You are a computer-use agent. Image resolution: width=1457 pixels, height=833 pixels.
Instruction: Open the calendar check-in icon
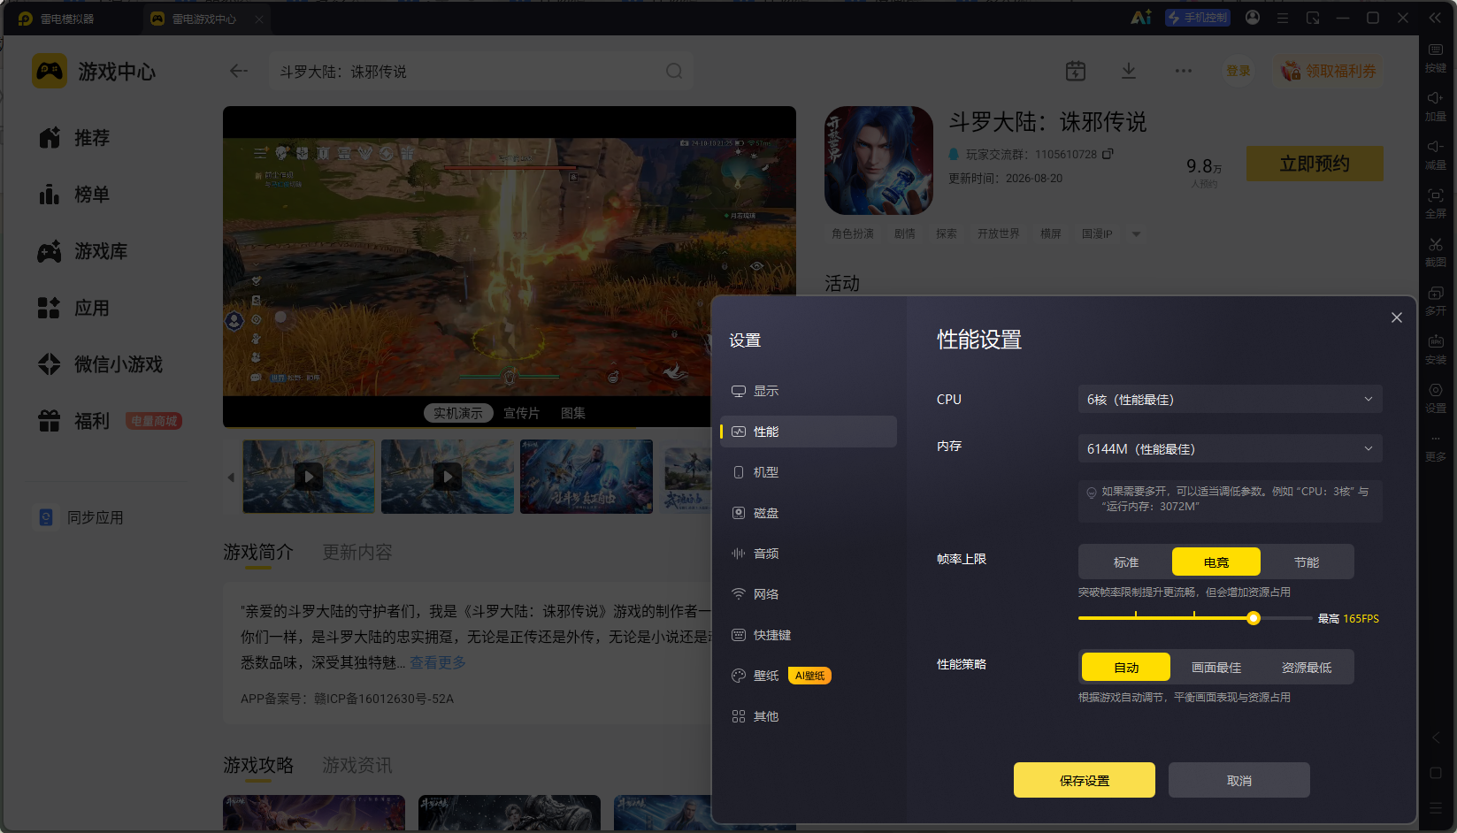[x=1076, y=71]
